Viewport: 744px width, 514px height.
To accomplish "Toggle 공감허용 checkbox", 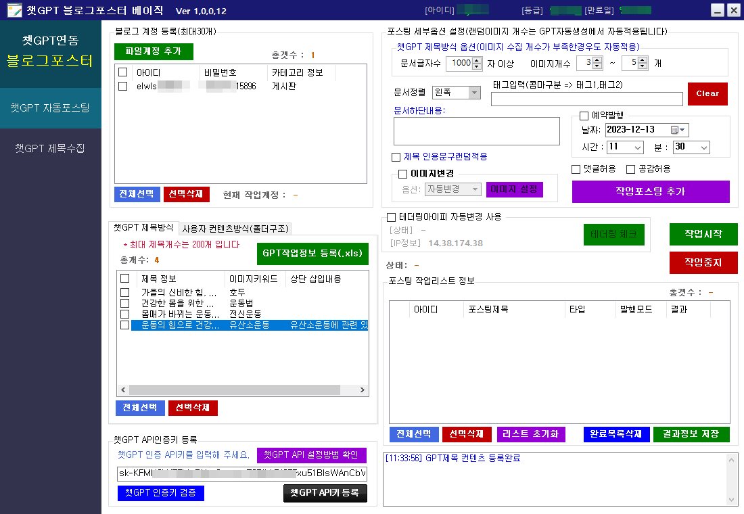I will (x=630, y=169).
